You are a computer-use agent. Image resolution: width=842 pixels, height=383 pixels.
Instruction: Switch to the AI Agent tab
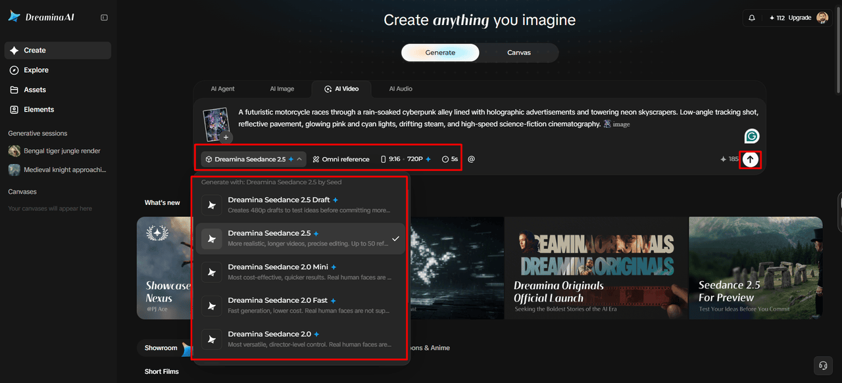pos(222,89)
